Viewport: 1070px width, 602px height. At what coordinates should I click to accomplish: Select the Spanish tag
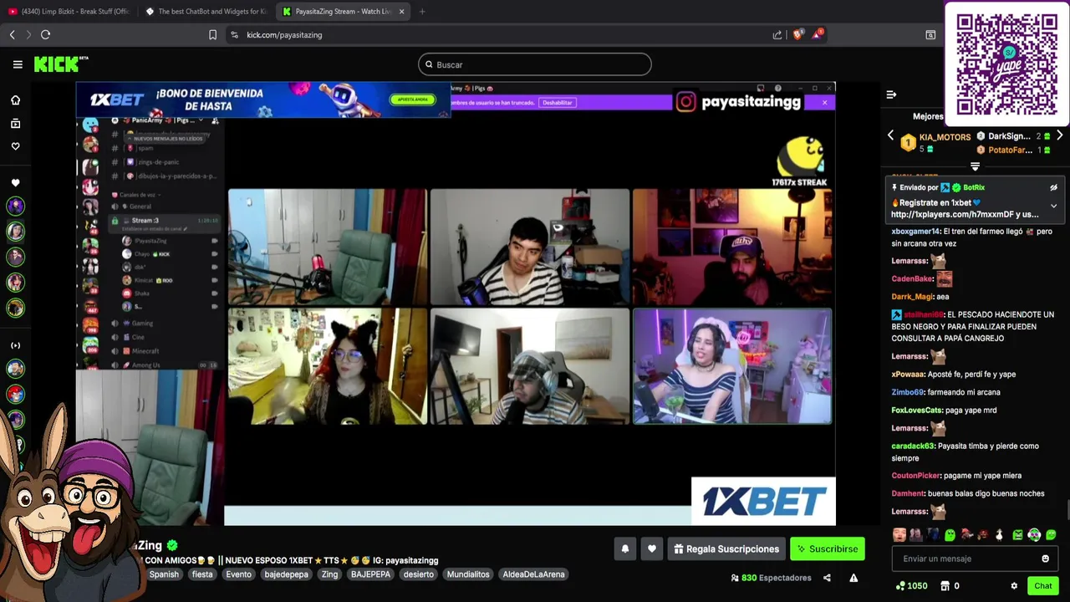pos(164,574)
